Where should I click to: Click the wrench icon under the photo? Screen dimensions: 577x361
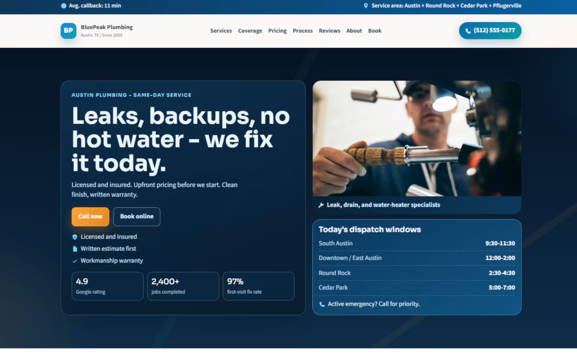tap(321, 205)
